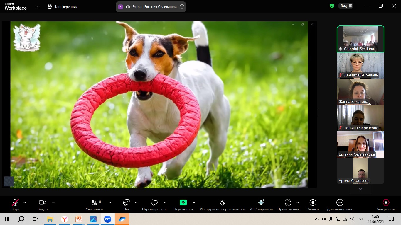Click the green encryption shield icon
Image resolution: width=401 pixels, height=225 pixels.
(332, 6)
